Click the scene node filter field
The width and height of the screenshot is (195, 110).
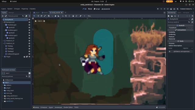(x=16, y=16)
